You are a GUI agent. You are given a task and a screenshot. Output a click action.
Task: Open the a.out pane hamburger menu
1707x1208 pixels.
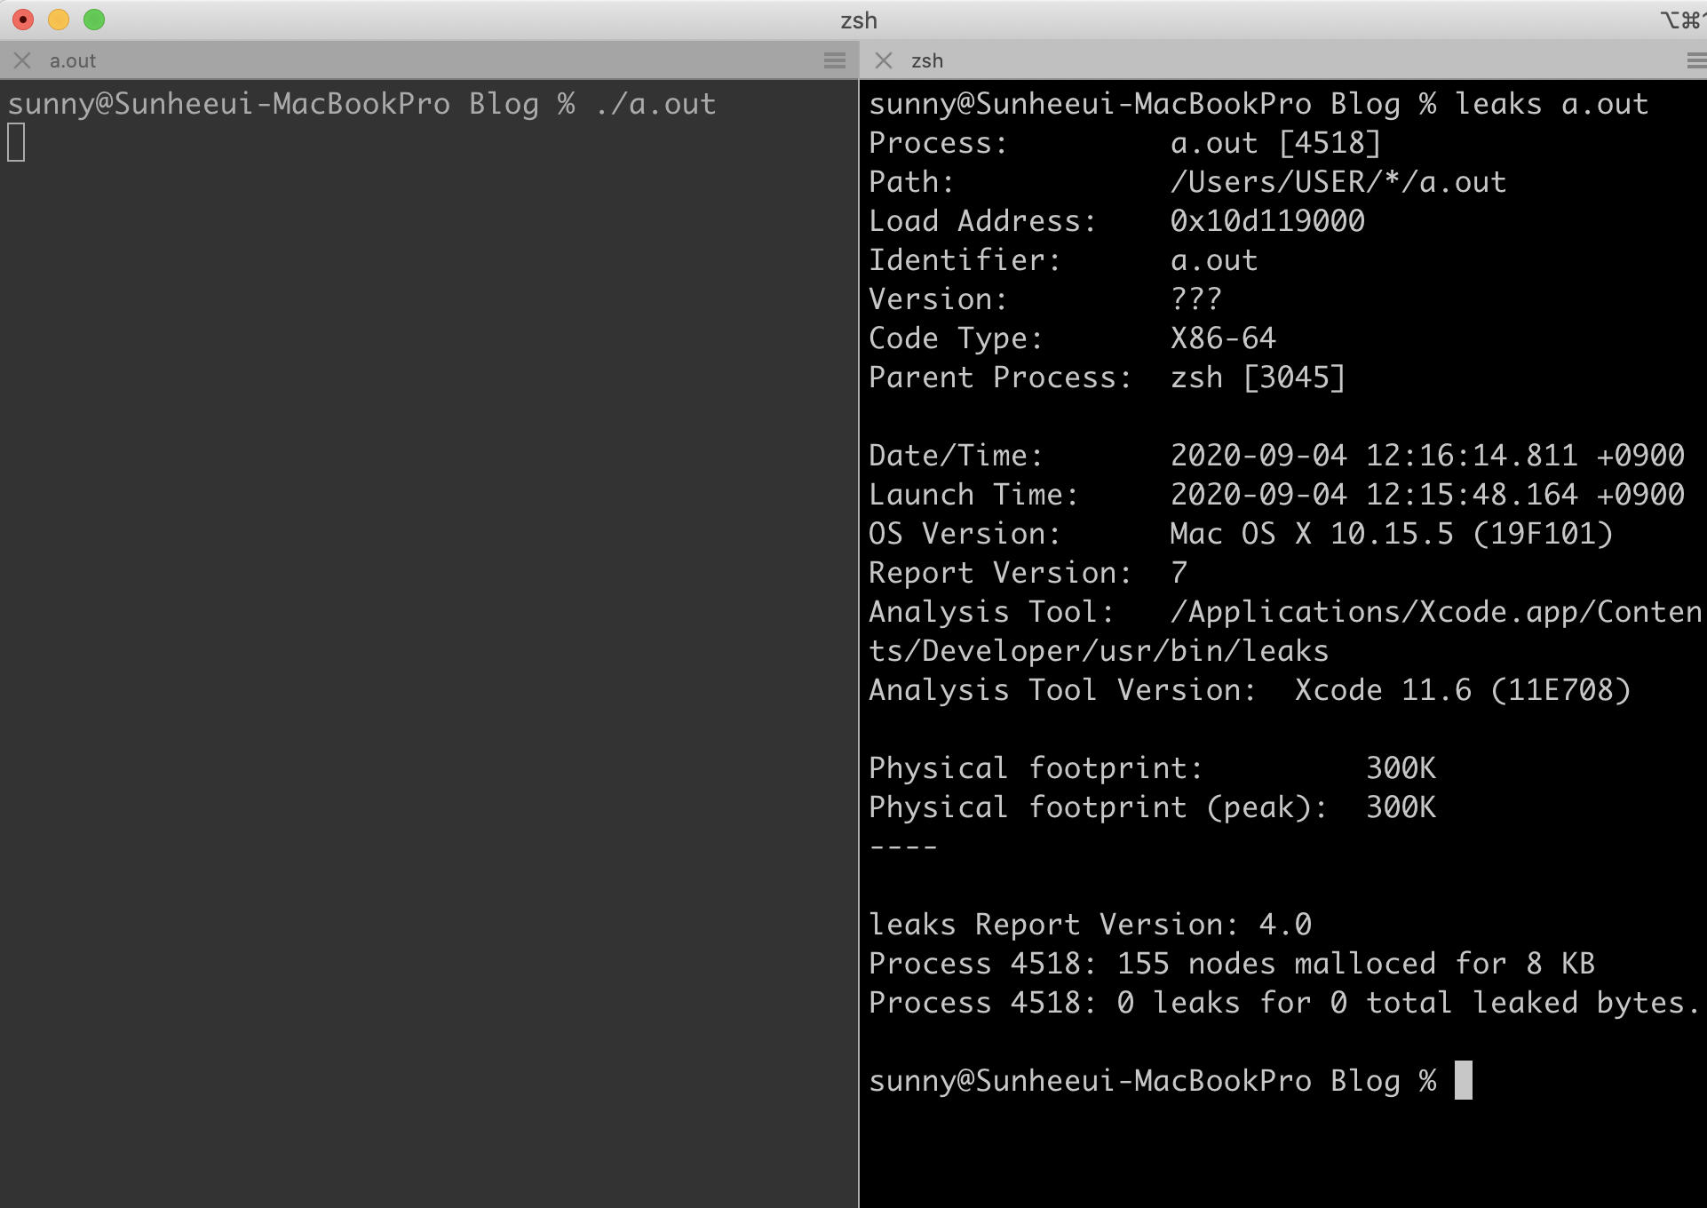click(x=835, y=60)
